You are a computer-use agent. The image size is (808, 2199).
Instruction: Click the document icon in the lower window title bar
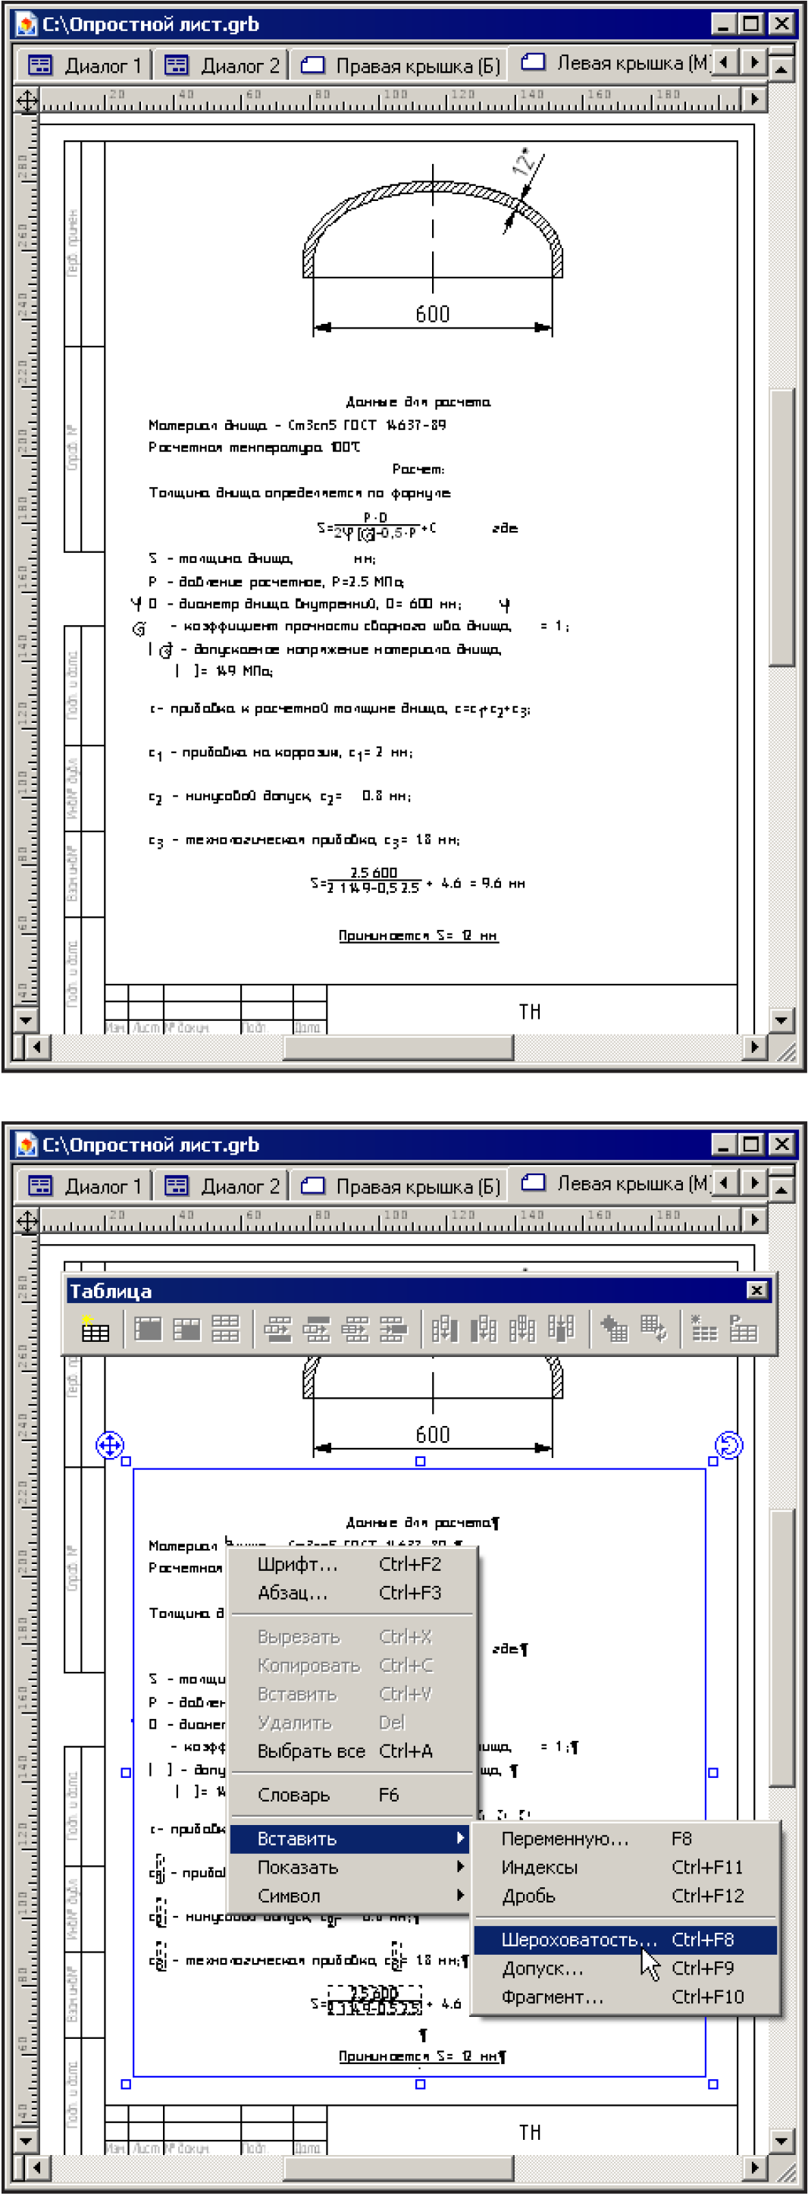pyautogui.click(x=27, y=1144)
